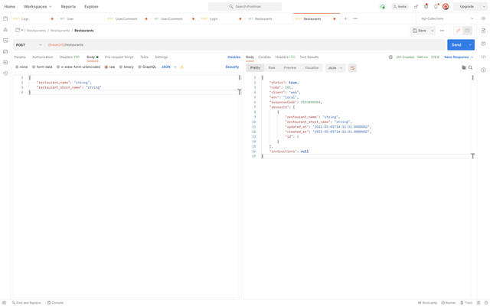Click environment quick look eye icon
Image resolution: width=490 pixels, height=306 pixels.
[483, 18]
